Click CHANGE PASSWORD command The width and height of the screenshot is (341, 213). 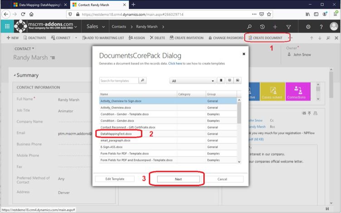point(226,38)
